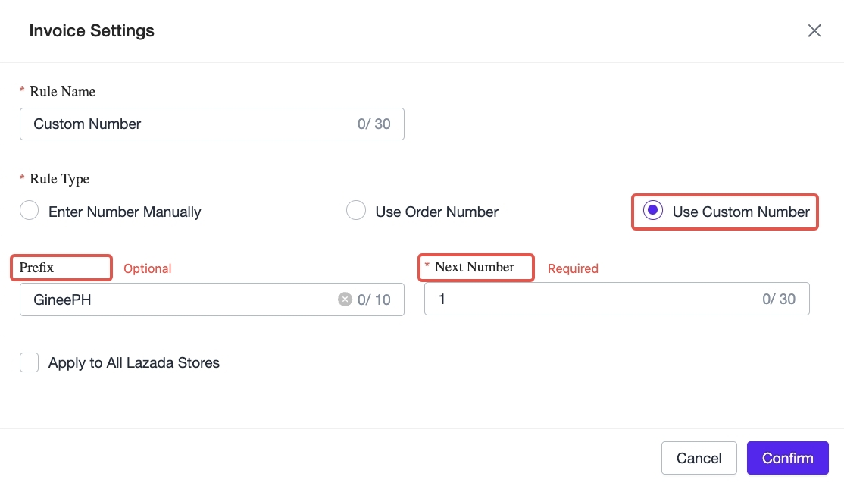This screenshot has height=483, width=844.
Task: Focus the Prefix input containing GineePH
Action: 189,299
